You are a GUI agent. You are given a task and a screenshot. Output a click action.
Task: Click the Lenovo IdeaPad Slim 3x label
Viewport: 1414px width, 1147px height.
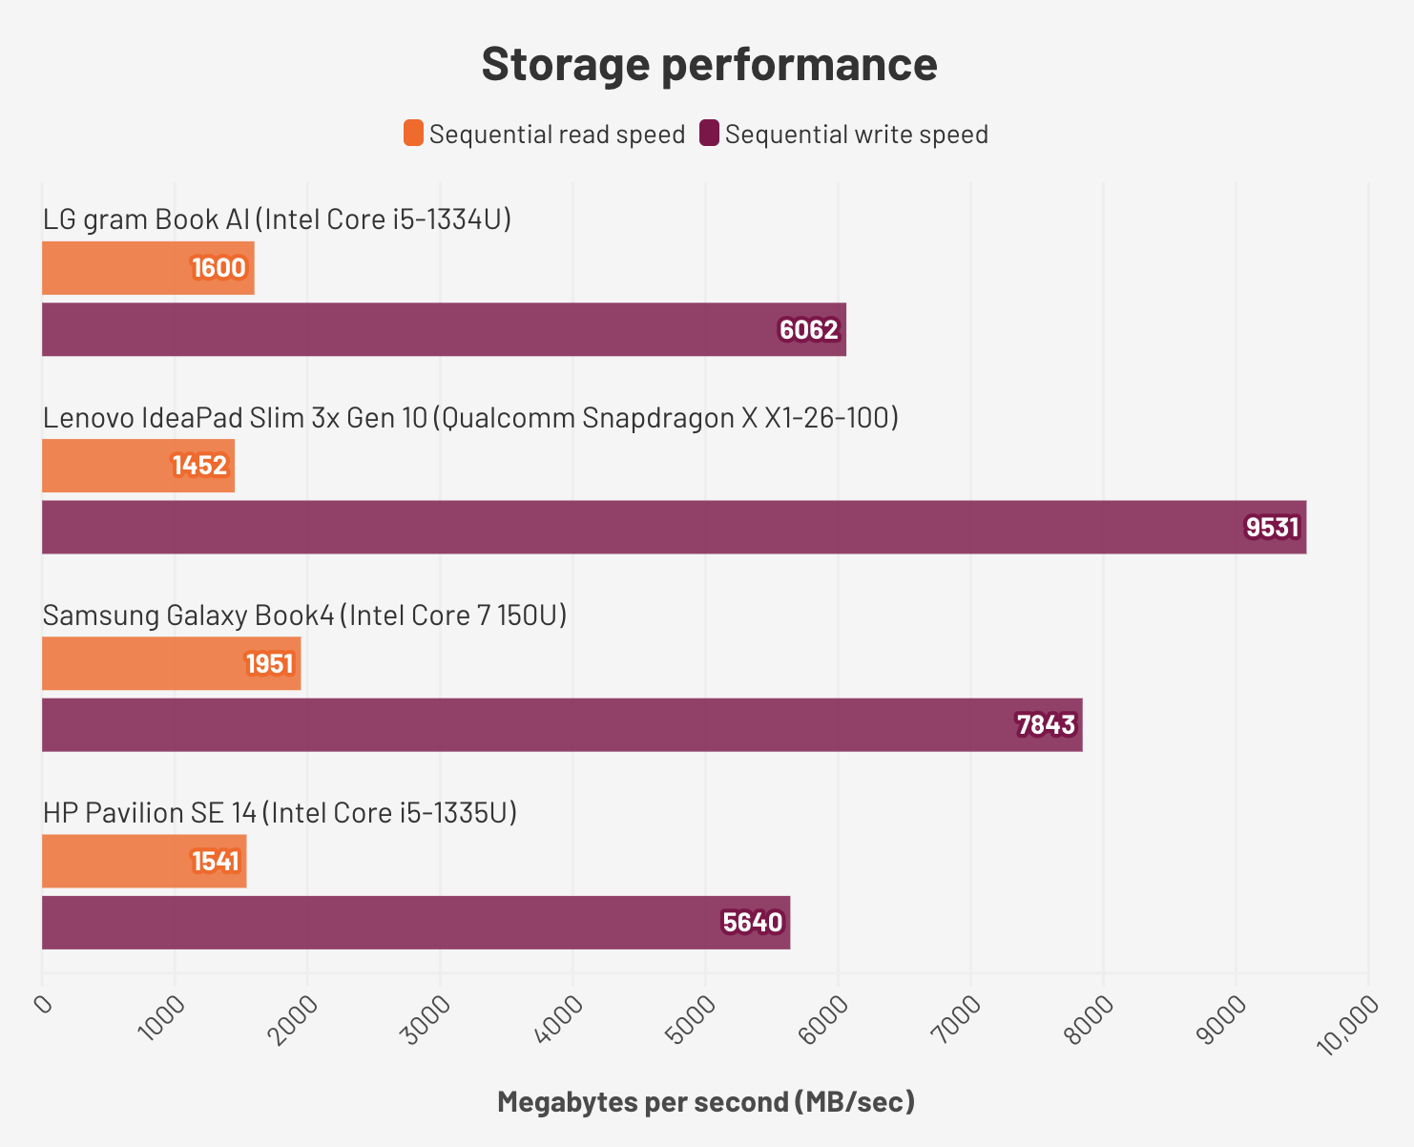tap(470, 418)
